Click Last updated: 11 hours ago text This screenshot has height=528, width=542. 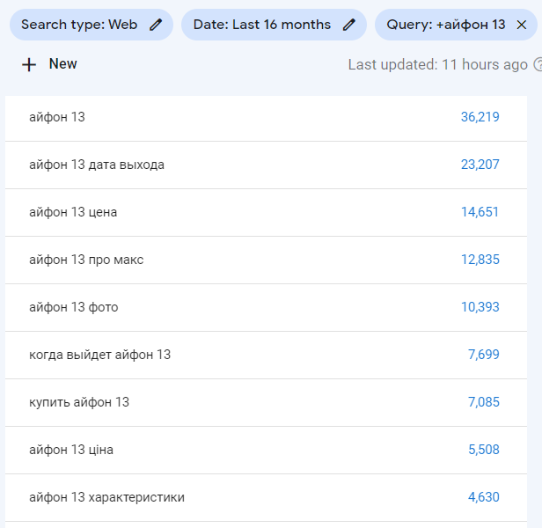437,64
